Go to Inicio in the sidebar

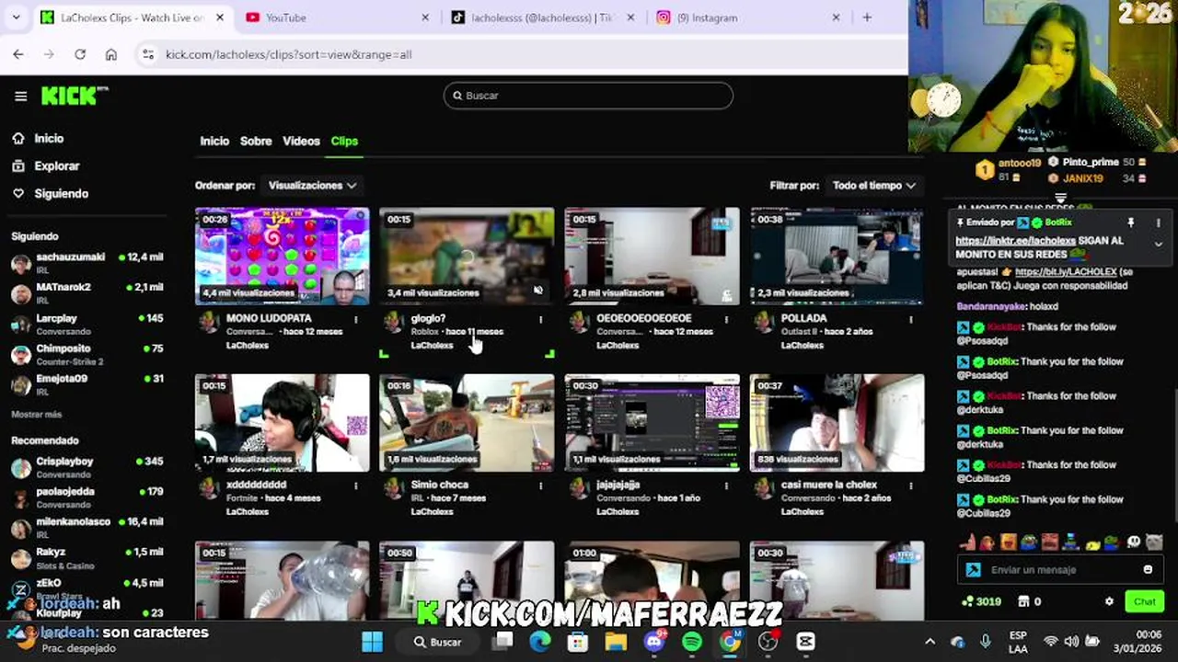tap(49, 139)
